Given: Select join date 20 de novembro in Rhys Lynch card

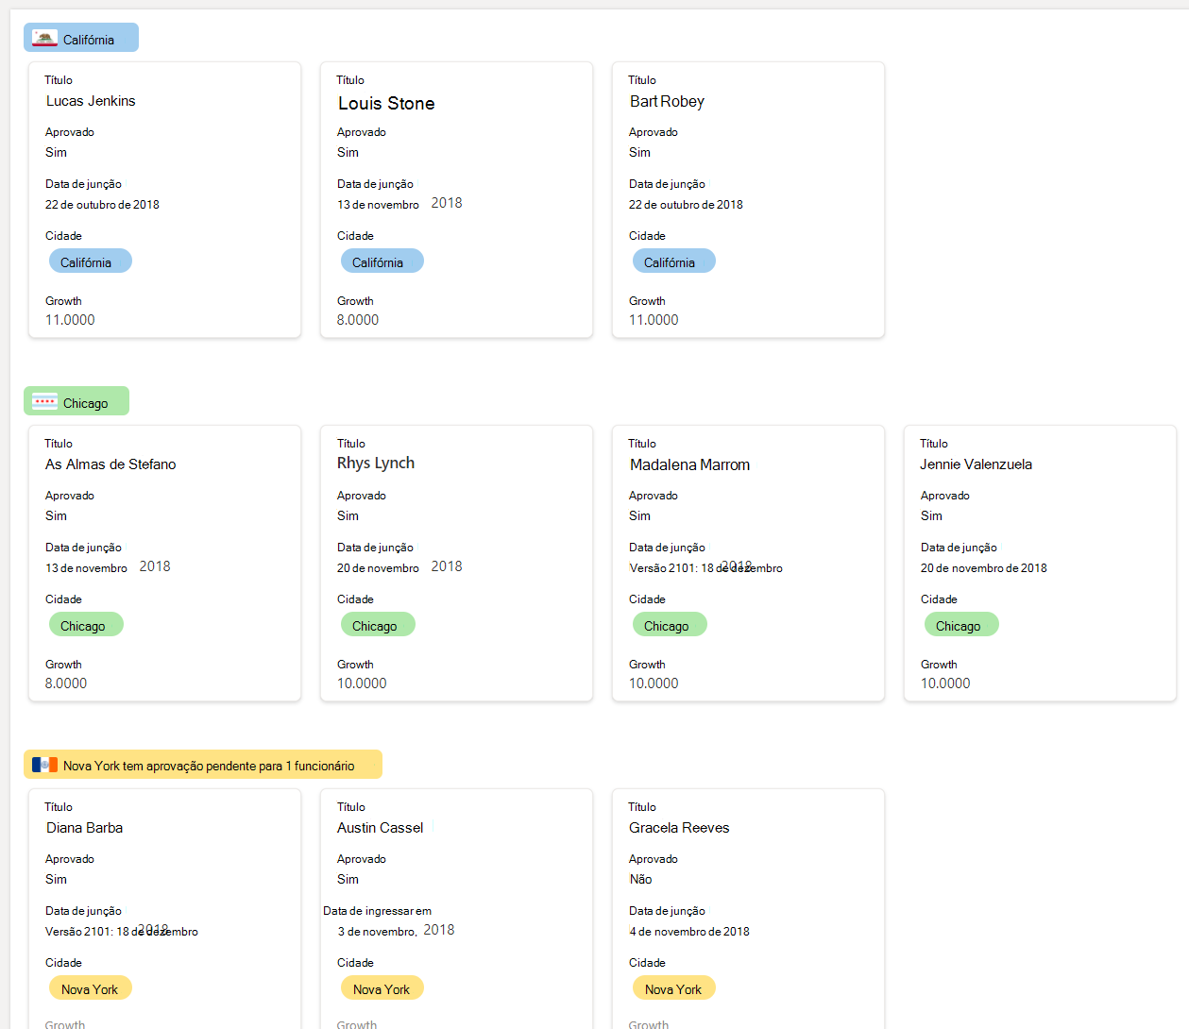Looking at the screenshot, I should click(378, 568).
